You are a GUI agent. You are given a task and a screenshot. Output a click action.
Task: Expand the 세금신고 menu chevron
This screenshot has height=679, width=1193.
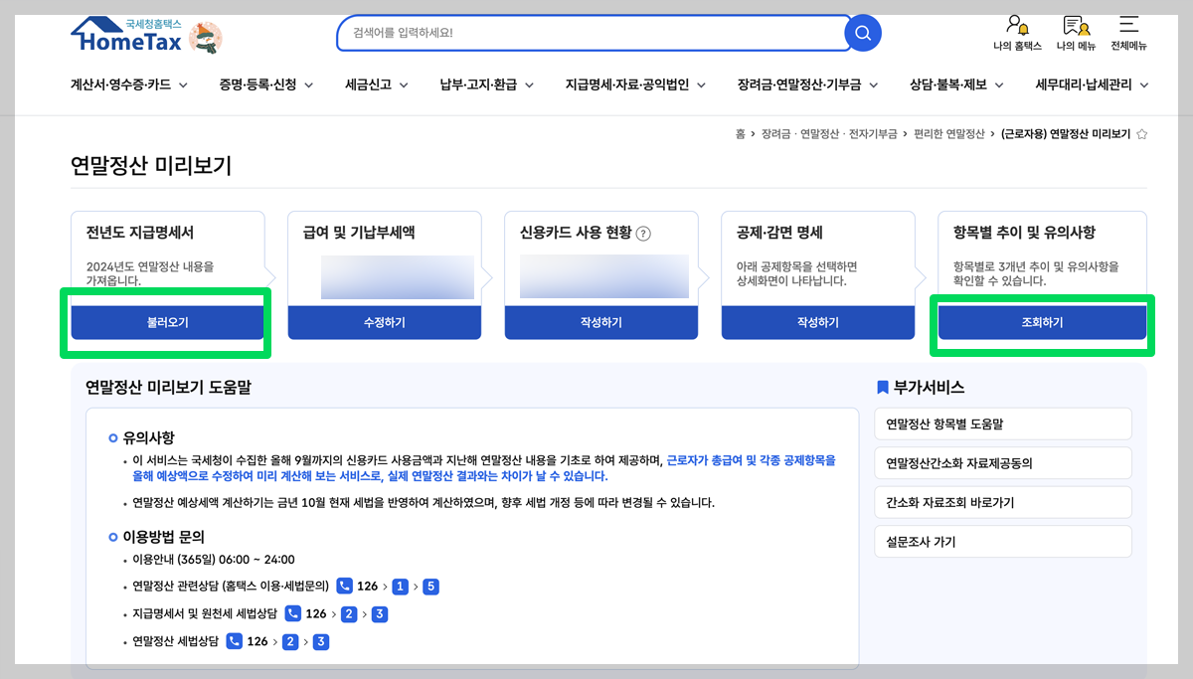(x=403, y=85)
